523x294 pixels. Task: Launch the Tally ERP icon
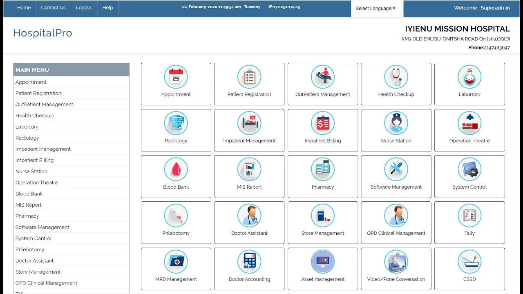coord(469,215)
